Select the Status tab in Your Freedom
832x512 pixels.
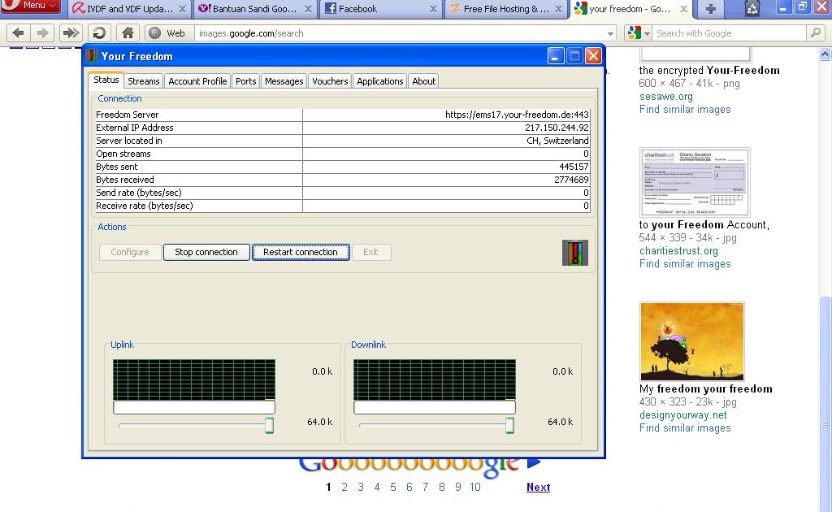coord(106,80)
